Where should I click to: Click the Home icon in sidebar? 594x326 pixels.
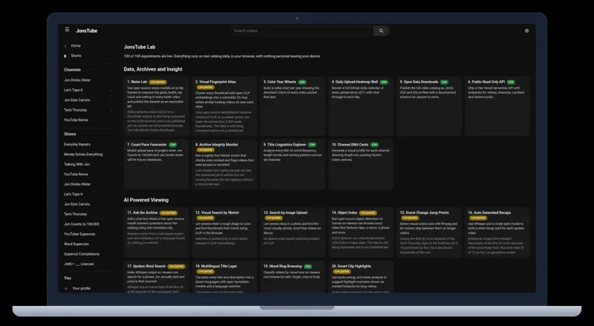tap(65, 46)
